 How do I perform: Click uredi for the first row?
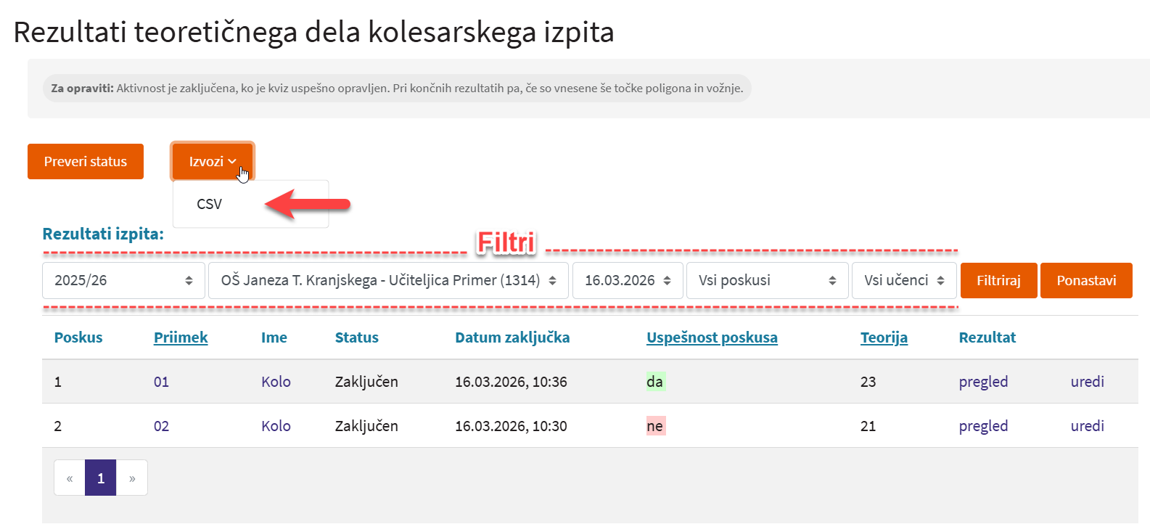pyautogui.click(x=1087, y=382)
